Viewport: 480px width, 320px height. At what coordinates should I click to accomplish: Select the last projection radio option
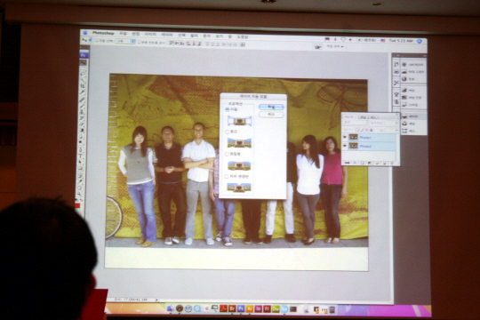(x=227, y=176)
